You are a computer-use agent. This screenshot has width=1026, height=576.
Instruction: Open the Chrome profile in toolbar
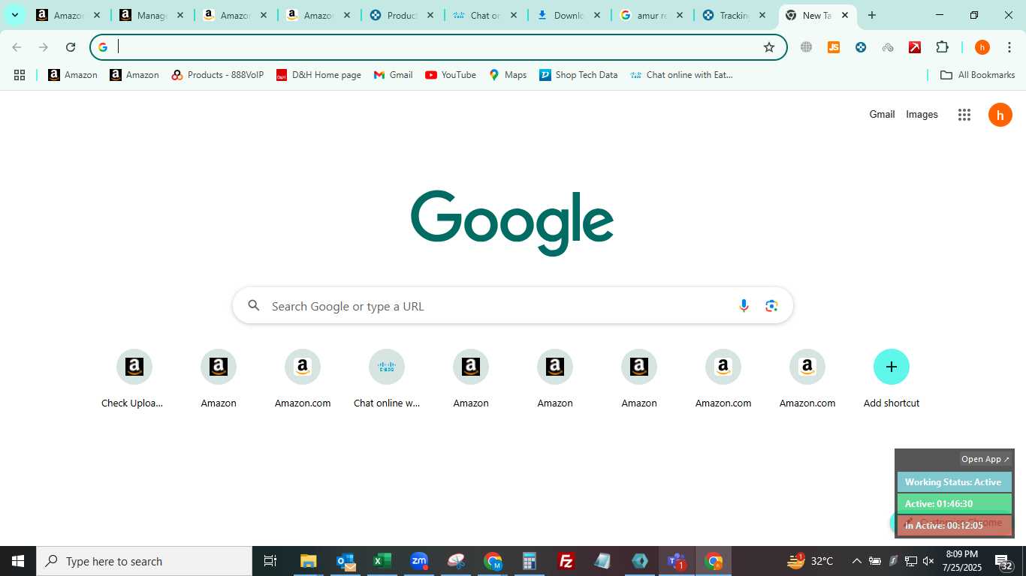[x=982, y=47]
